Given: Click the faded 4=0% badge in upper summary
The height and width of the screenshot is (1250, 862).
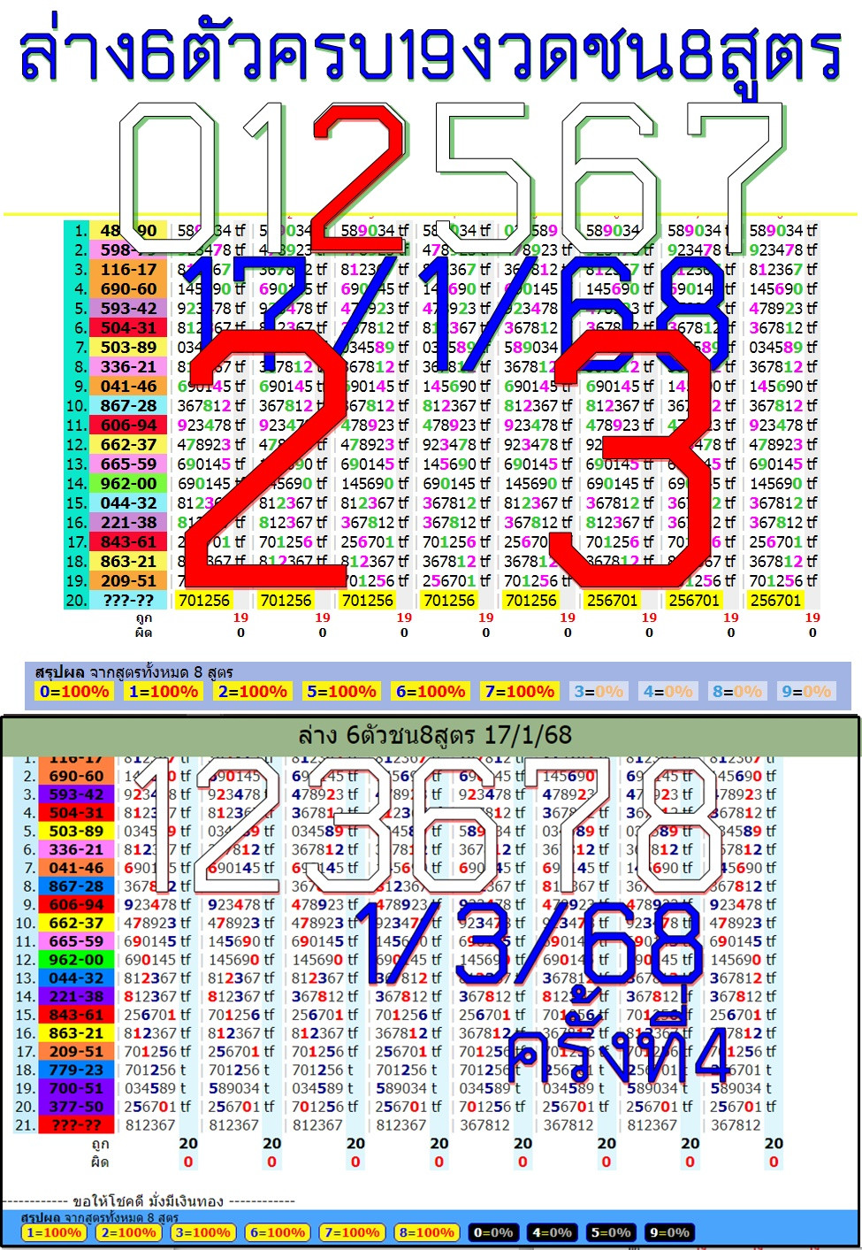Looking at the screenshot, I should tap(667, 692).
